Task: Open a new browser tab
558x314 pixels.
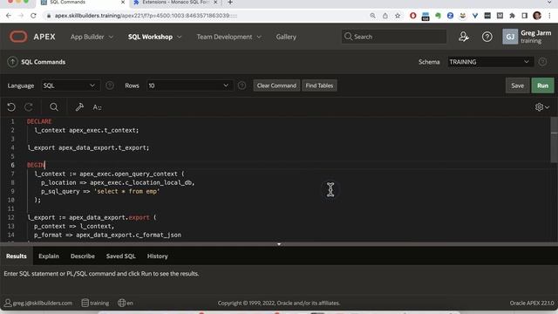Action: coord(230,3)
